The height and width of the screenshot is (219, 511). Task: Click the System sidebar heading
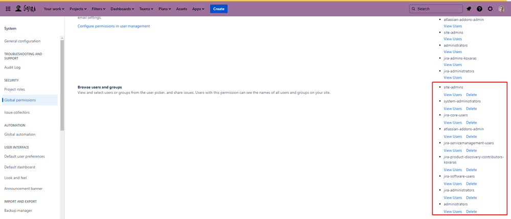[x=10, y=29]
